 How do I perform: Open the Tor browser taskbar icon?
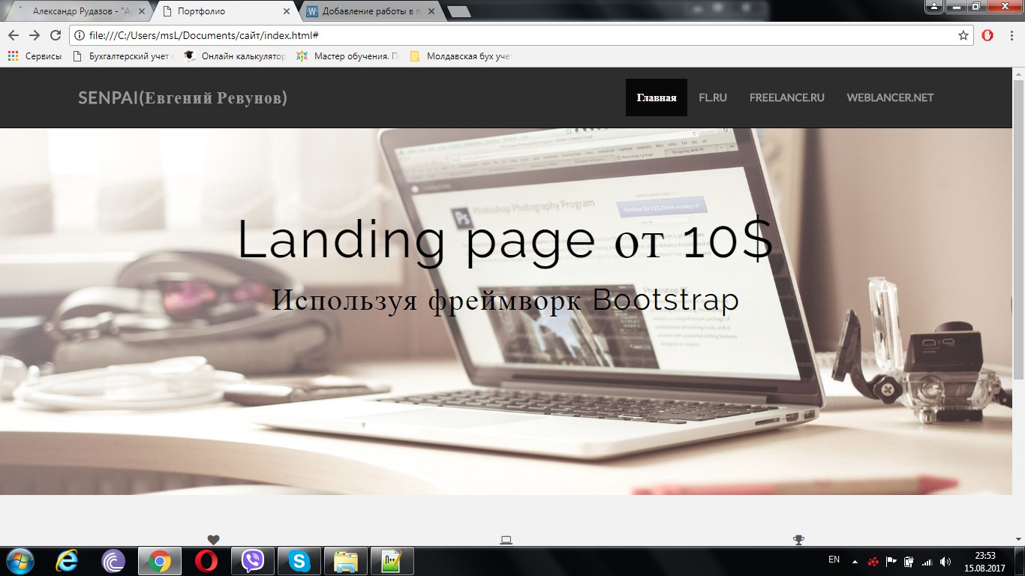click(113, 561)
